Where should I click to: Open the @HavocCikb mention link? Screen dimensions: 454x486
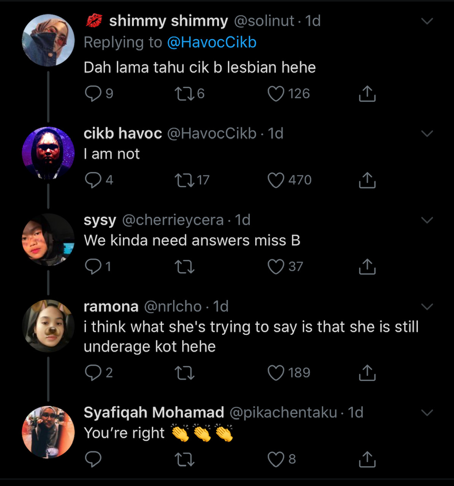coord(212,42)
